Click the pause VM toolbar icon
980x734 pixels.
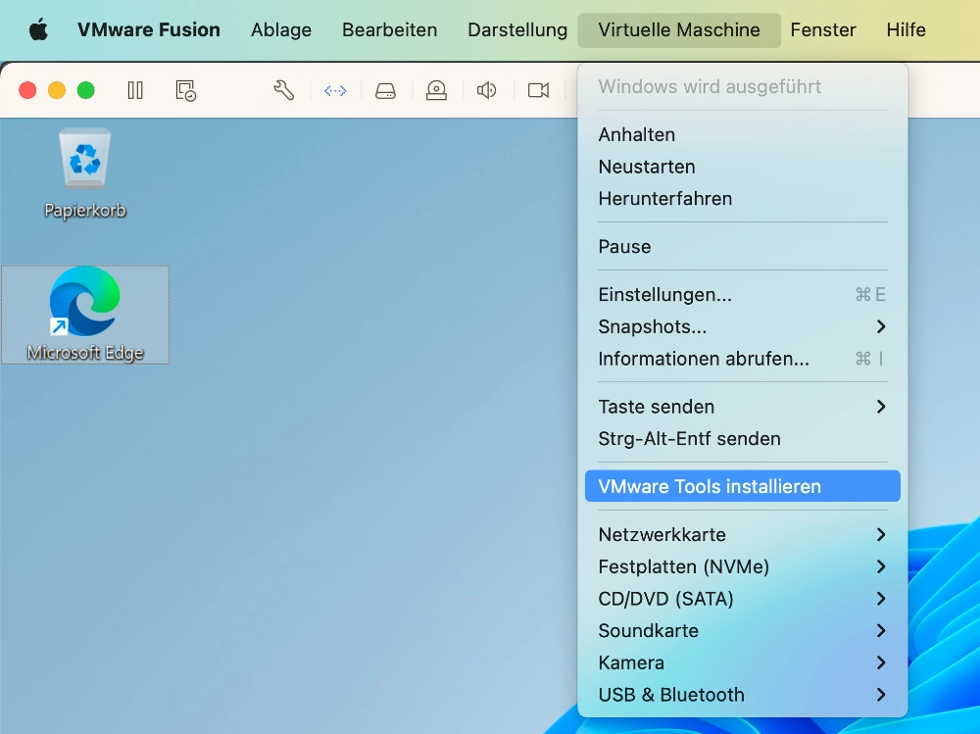click(x=135, y=91)
